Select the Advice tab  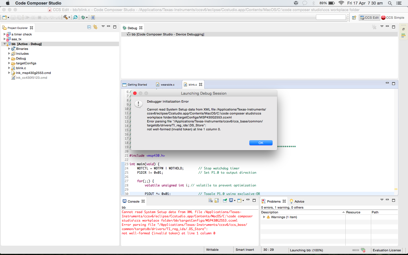click(297, 201)
